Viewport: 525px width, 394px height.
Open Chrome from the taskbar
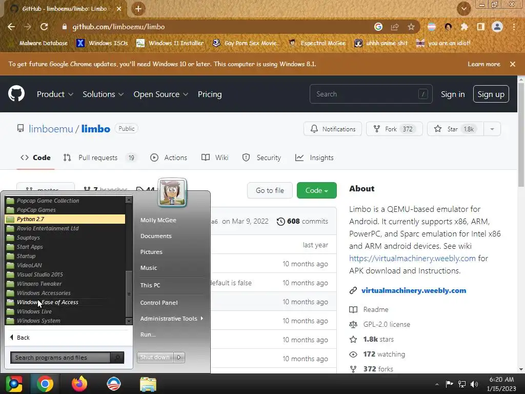pos(45,384)
